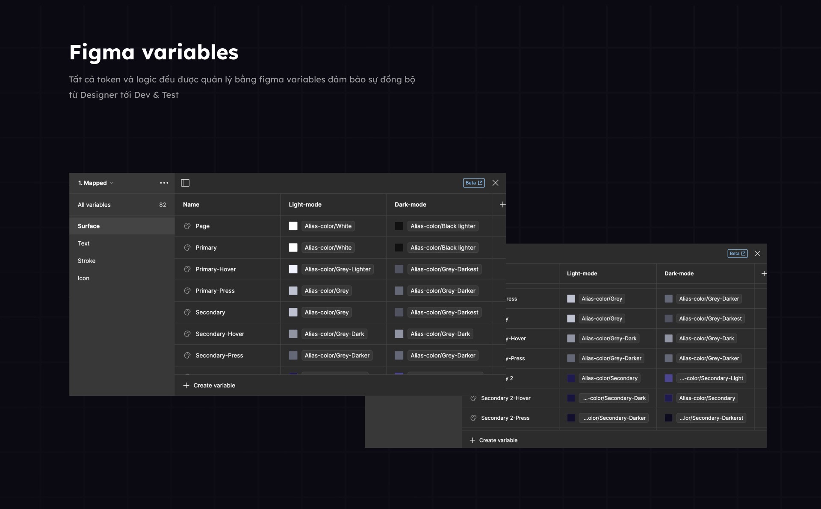Toggle the sidebar panel icon
821x509 pixels.
pyautogui.click(x=185, y=183)
